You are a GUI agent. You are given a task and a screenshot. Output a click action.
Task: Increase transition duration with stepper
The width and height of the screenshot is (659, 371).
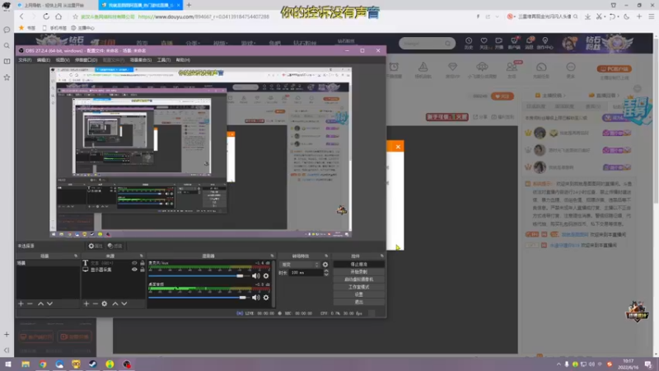point(326,271)
